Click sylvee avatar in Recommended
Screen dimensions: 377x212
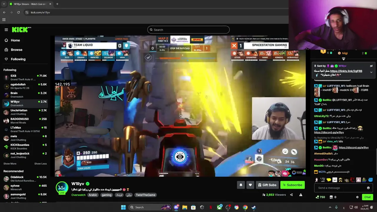[x=6, y=188]
